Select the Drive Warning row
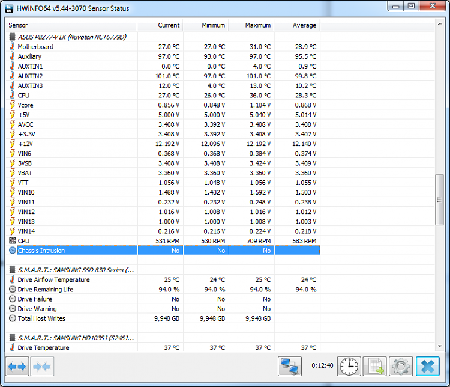 (x=163, y=309)
